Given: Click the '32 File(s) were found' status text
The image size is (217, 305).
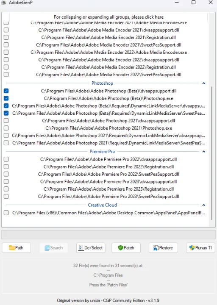Looking at the screenshot, I should pos(108,266).
